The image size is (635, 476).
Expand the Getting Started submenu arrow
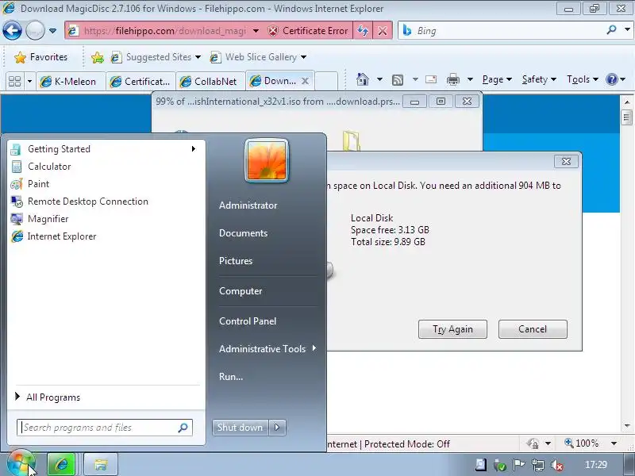[x=194, y=149]
